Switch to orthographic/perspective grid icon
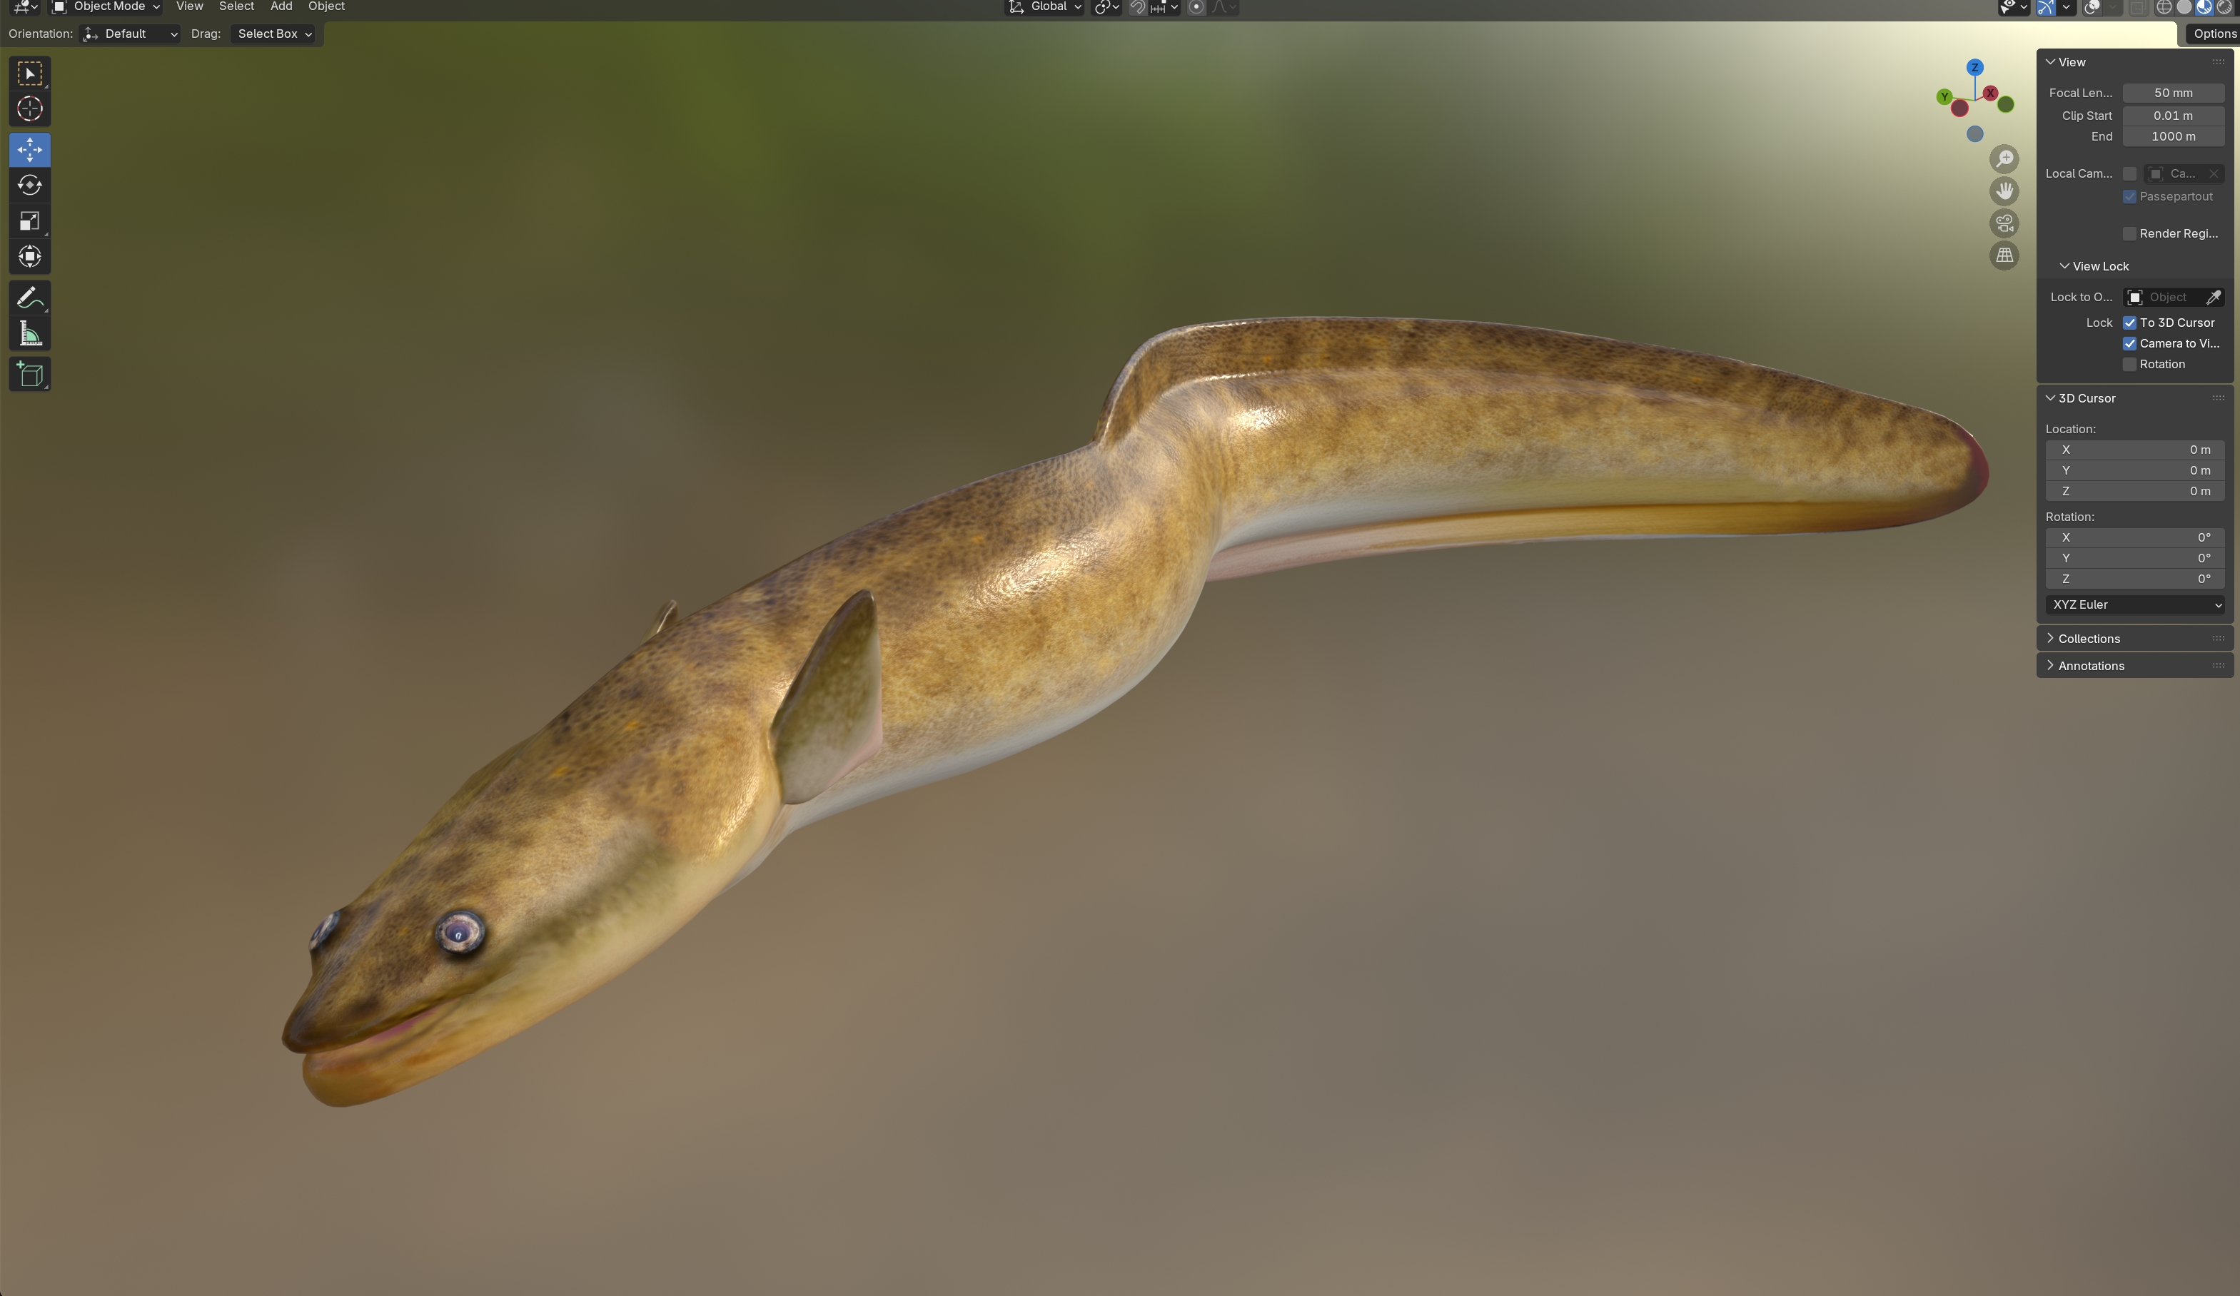This screenshot has width=2240, height=1296. 2004,256
